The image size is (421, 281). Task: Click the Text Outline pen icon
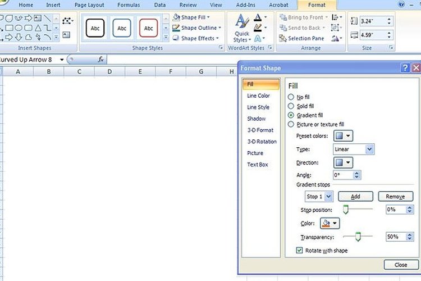pos(258,28)
